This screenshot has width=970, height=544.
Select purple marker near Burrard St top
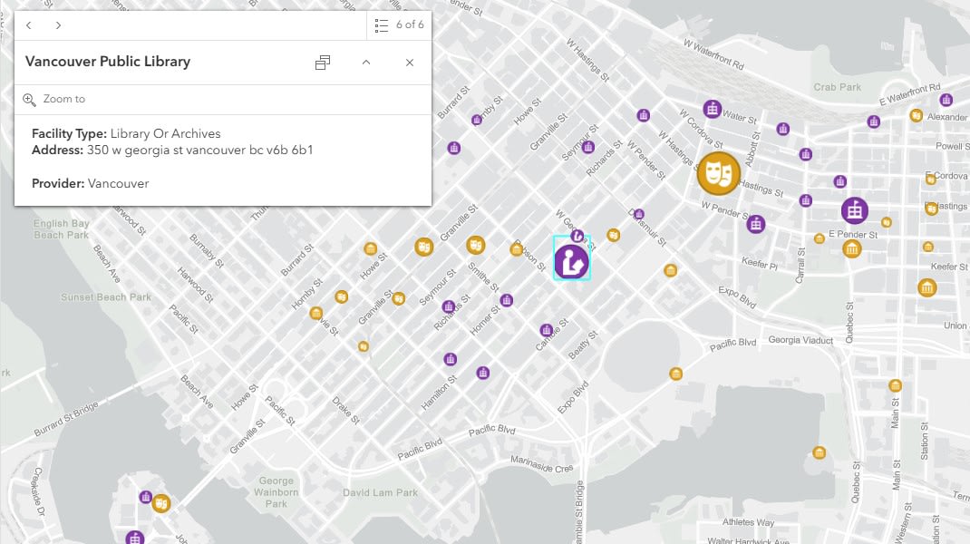point(454,148)
